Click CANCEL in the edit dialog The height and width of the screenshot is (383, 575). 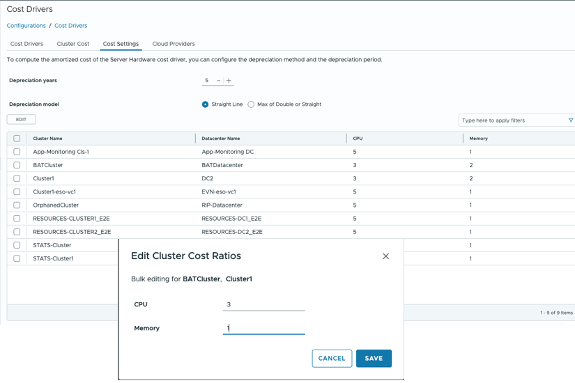coord(332,359)
